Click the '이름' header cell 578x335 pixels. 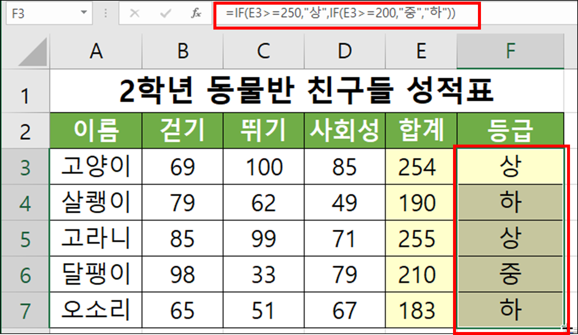[96, 131]
